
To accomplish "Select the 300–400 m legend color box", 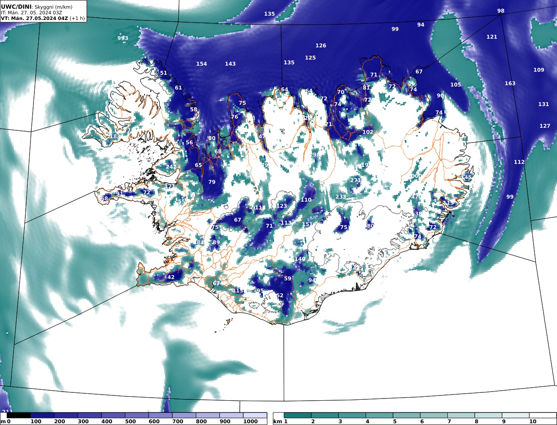I will 90,415.
